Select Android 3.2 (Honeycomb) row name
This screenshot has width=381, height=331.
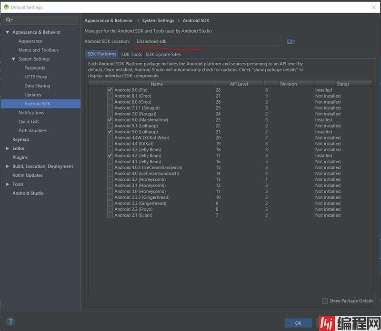click(x=140, y=179)
